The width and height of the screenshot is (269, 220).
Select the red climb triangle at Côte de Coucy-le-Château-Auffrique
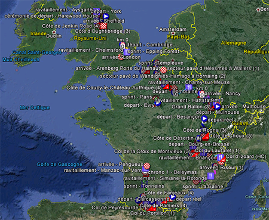coord(166,86)
